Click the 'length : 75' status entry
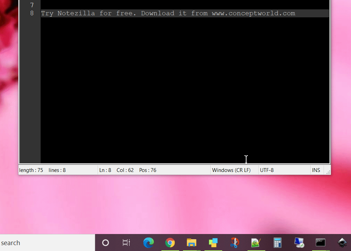This screenshot has width=351, height=251. (x=31, y=170)
